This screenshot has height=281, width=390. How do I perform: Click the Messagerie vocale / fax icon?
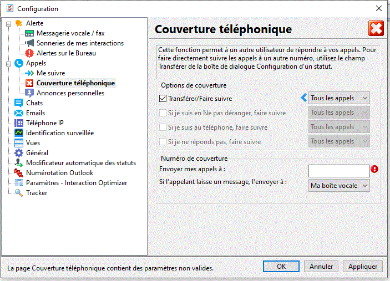coord(29,33)
